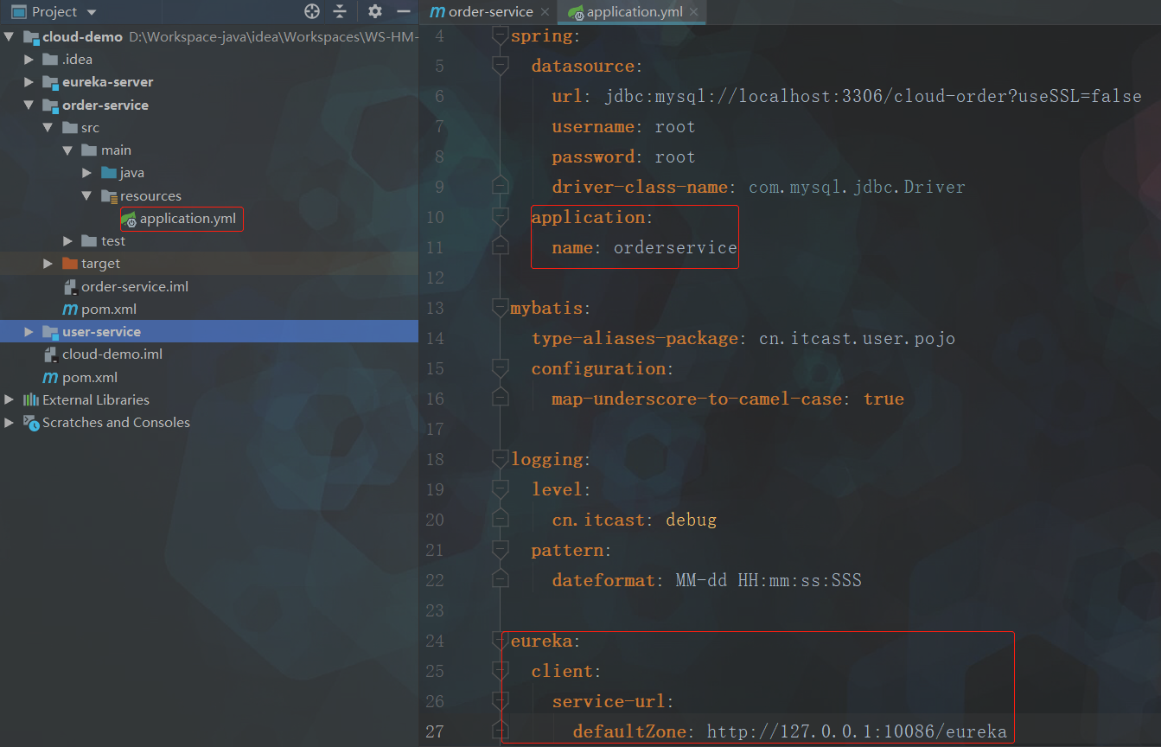Click the dateformat MM-dd HH:mm:ss:SSS value
Image resolution: width=1161 pixels, height=747 pixels.
769,581
